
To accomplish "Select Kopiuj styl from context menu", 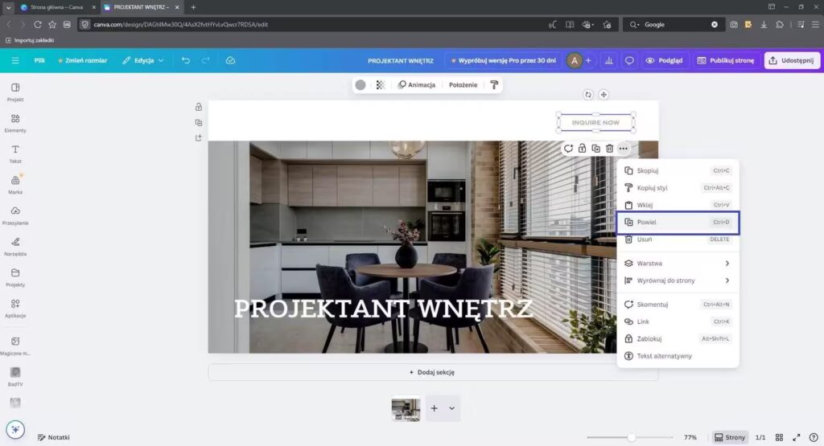I will click(x=678, y=188).
